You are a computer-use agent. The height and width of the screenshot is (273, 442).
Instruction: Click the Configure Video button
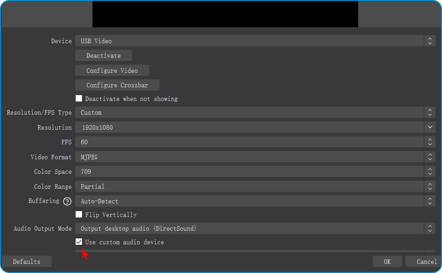[x=112, y=71]
